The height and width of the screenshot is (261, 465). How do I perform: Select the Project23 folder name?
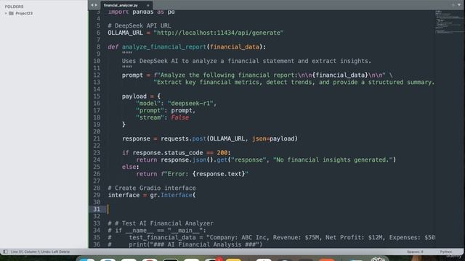(24, 13)
